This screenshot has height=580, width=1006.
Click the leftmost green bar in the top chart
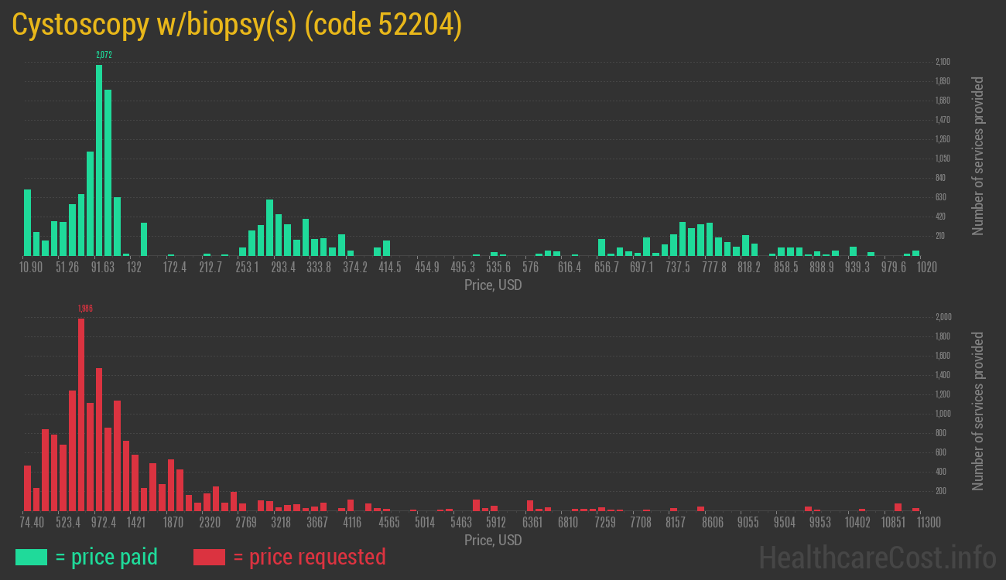[x=28, y=223]
